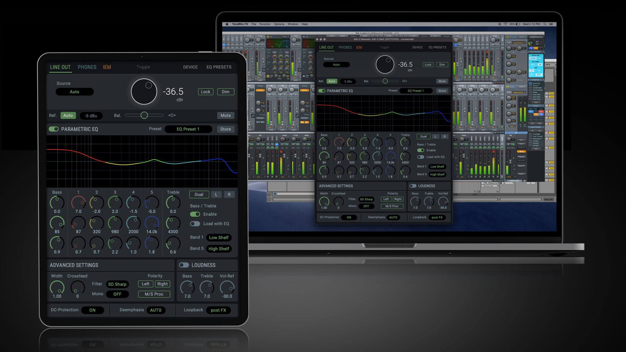Viewport: 626px width, 352px height.
Task: Click the tablet Vol-Ref loudness knob
Action: click(x=227, y=287)
